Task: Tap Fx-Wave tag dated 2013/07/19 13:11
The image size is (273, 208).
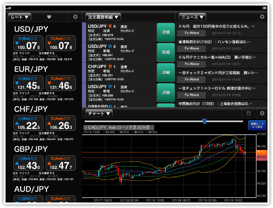Action: click(x=192, y=33)
